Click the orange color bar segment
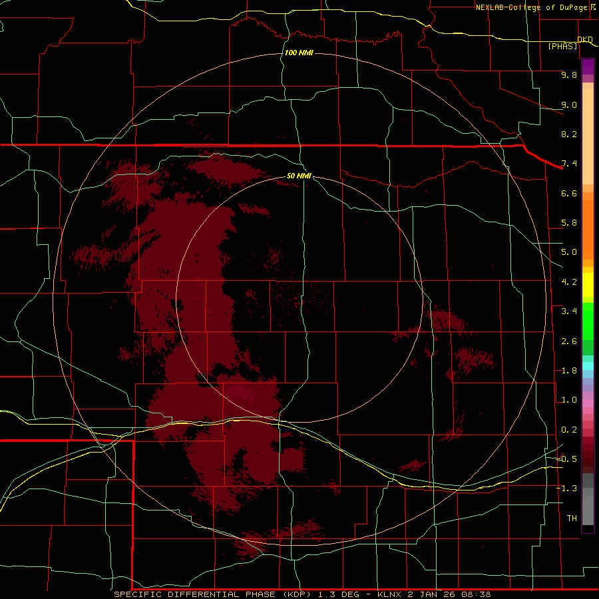Screen dimensions: 599x599 click(x=588, y=229)
